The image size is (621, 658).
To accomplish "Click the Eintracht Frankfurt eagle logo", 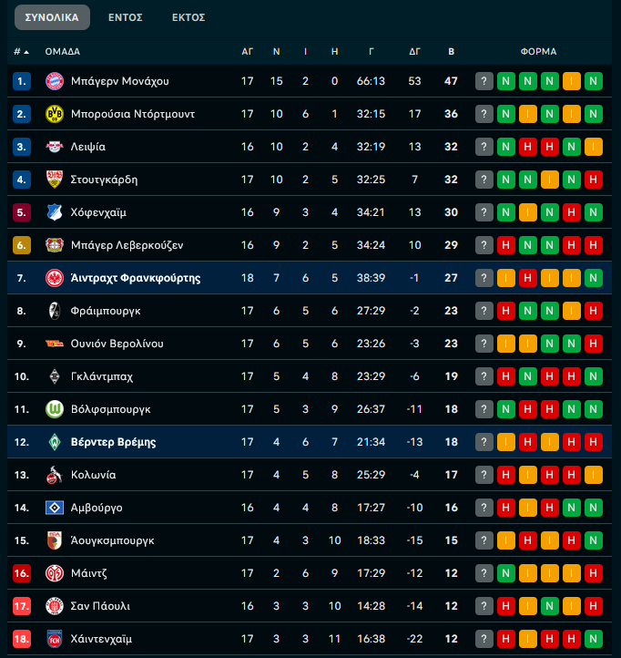I will pos(54,278).
